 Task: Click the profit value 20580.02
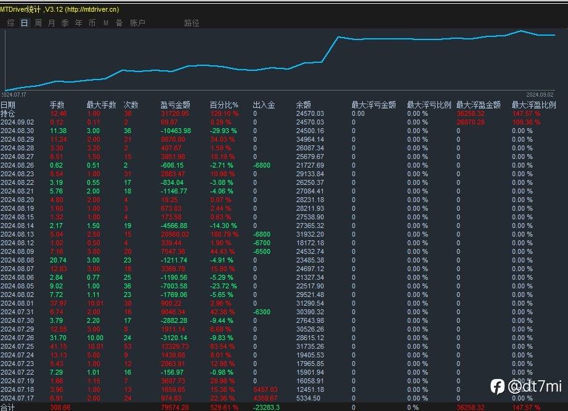pos(175,235)
